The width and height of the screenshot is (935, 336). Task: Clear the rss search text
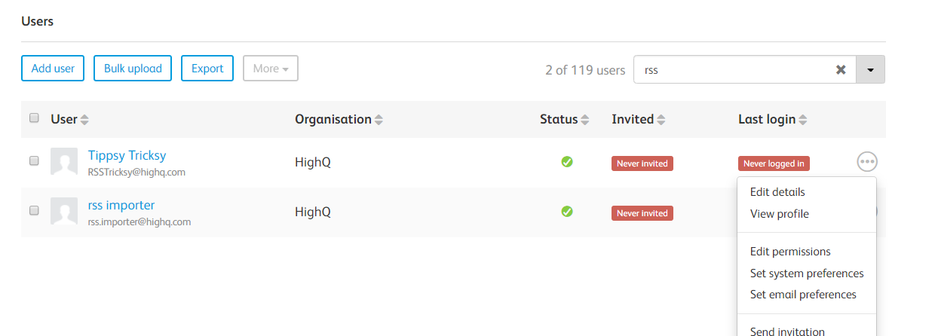pyautogui.click(x=841, y=69)
